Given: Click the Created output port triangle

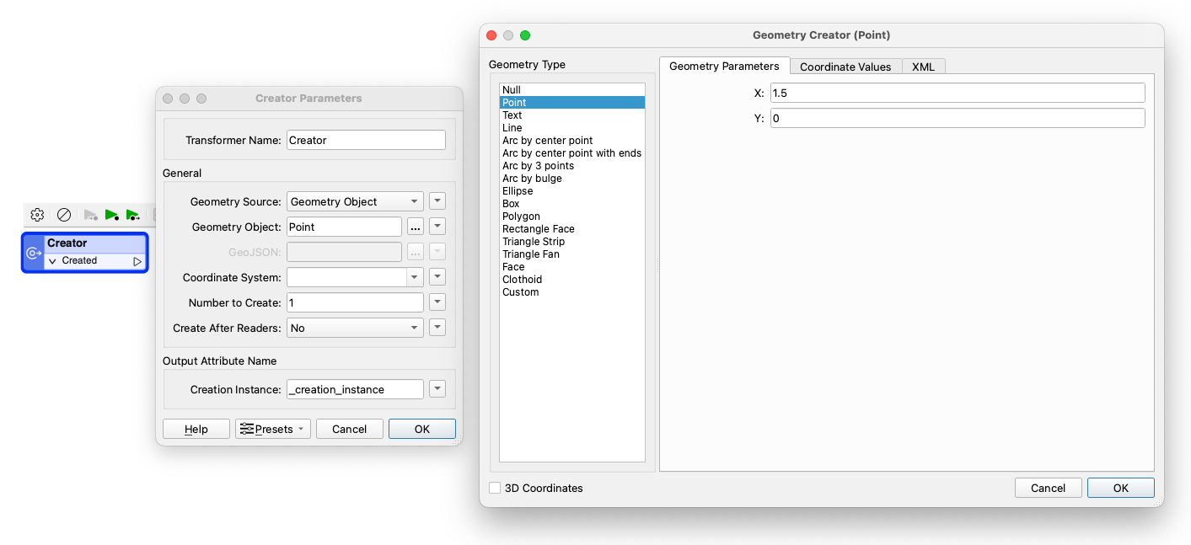Looking at the screenshot, I should (137, 261).
